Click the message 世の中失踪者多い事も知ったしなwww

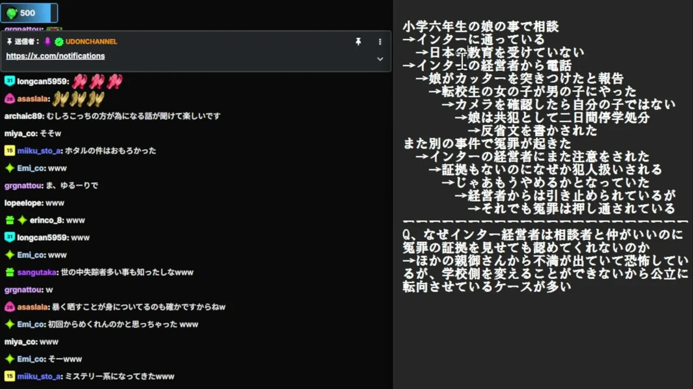point(127,272)
